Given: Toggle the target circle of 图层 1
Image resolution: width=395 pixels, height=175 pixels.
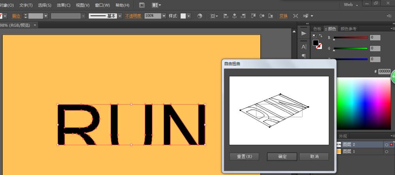Looking at the screenshot, I should point(386,151).
